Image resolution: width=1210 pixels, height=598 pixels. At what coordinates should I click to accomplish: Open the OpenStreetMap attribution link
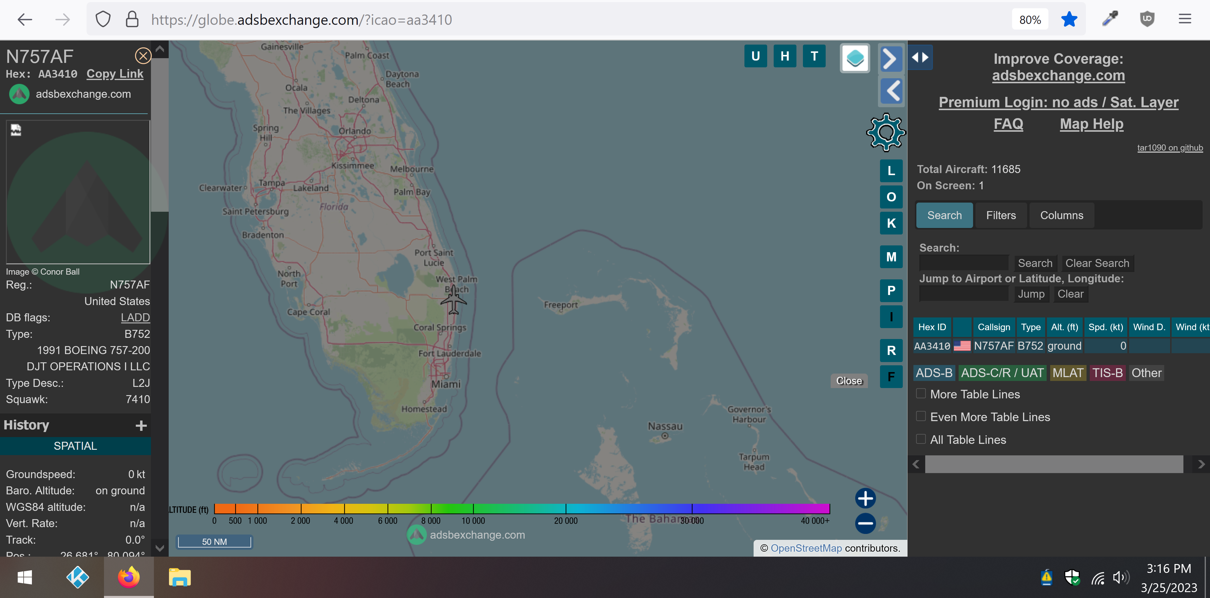pos(806,548)
